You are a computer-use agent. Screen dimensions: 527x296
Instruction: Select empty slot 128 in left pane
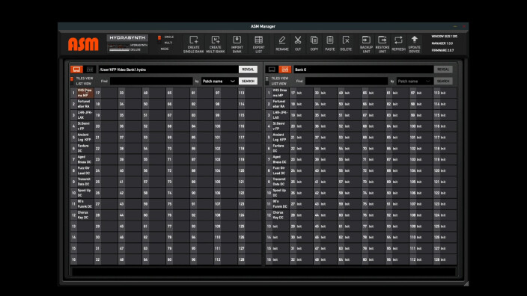click(250, 259)
